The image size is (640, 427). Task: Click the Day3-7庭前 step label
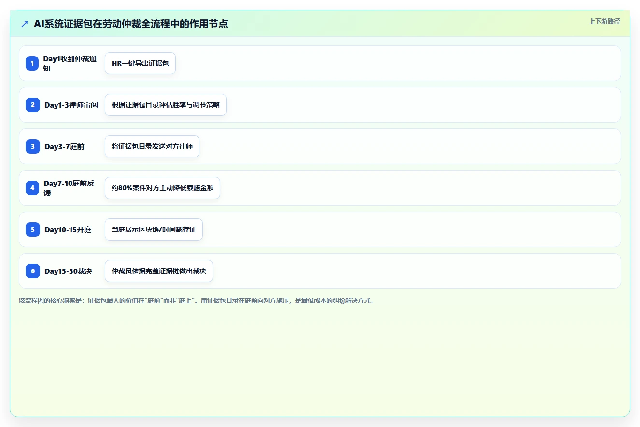tap(64, 146)
